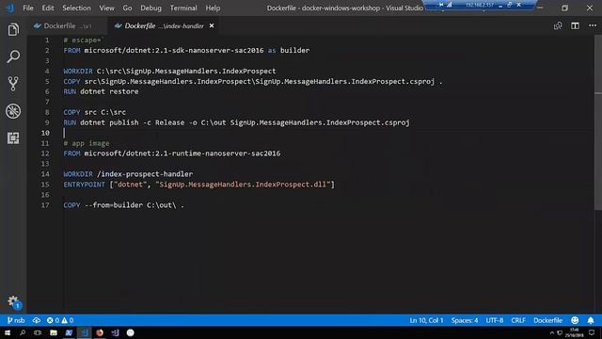The height and width of the screenshot is (339, 602).
Task: Click the white round app icon in taskbar
Action: [x=131, y=332]
